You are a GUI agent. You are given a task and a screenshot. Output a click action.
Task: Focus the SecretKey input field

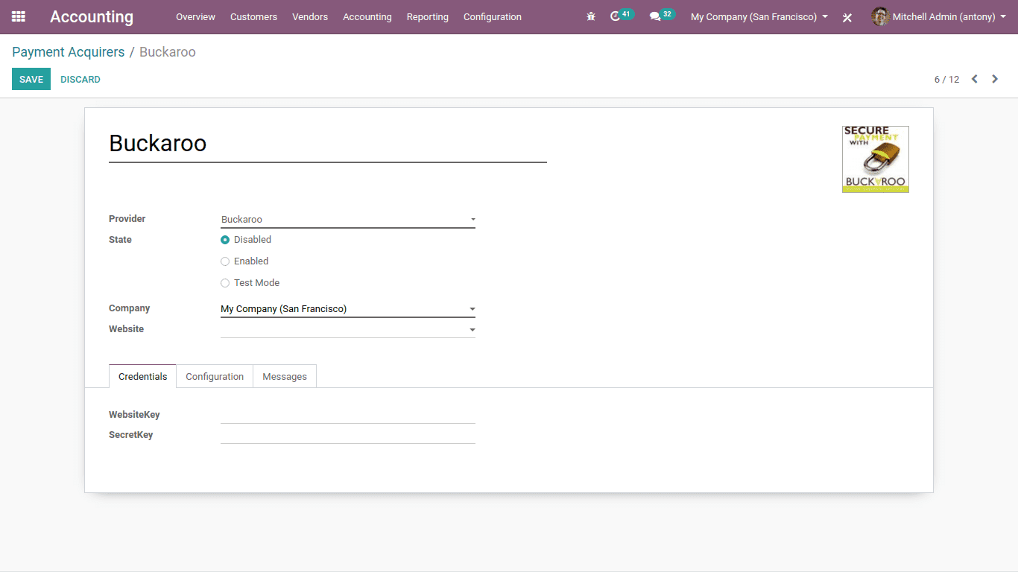(x=348, y=435)
